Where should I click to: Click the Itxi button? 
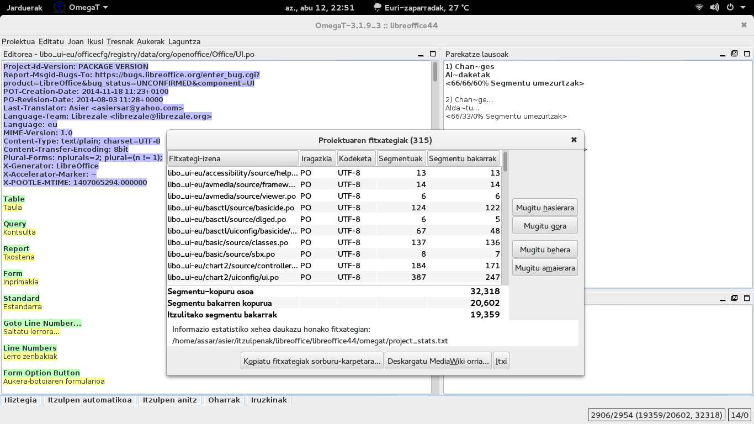[x=501, y=361]
